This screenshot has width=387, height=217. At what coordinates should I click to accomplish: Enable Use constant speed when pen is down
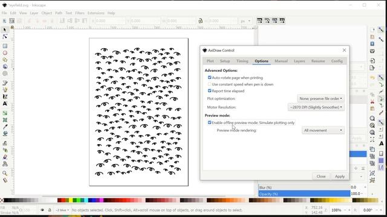[210, 84]
